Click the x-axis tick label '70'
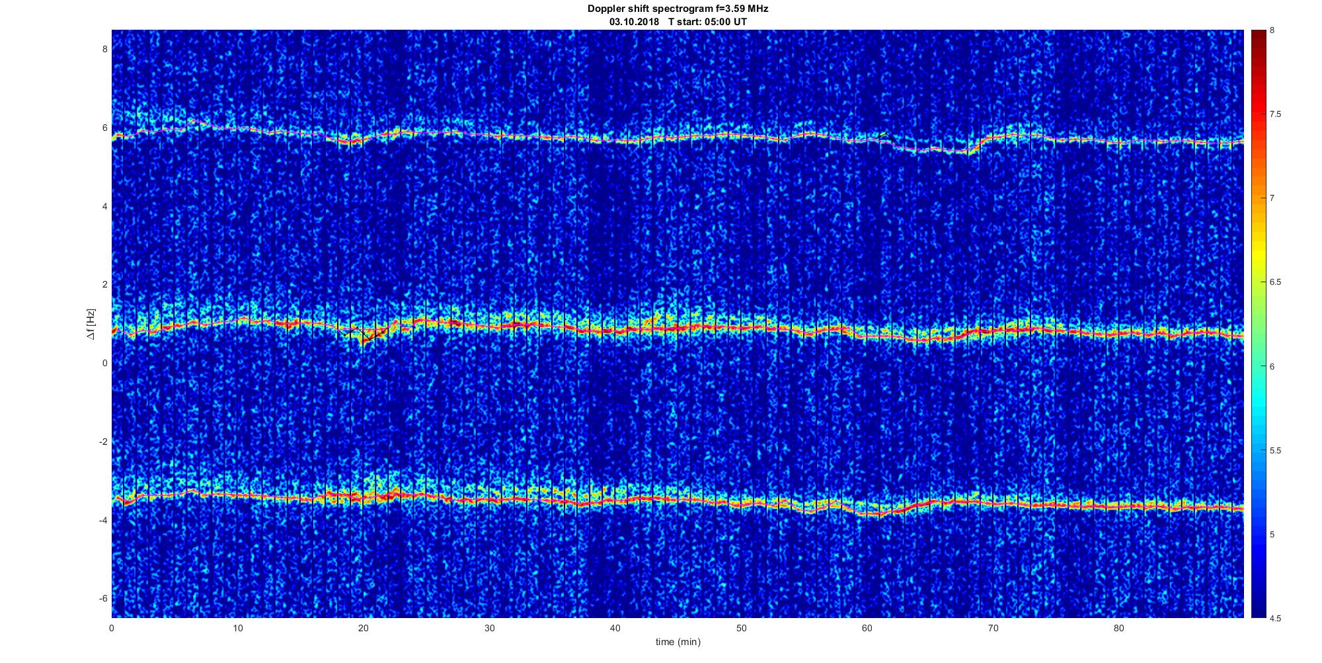1322x663 pixels. click(x=993, y=628)
